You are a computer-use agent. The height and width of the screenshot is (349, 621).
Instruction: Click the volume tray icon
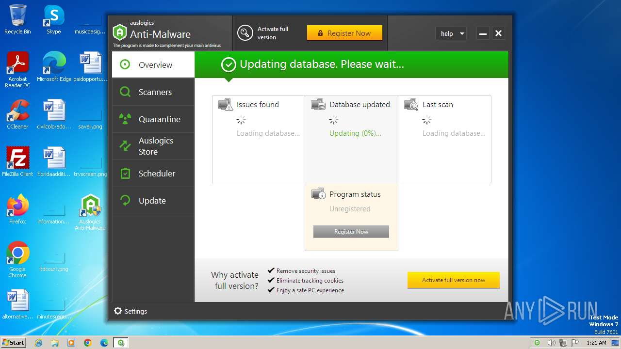tap(551, 343)
